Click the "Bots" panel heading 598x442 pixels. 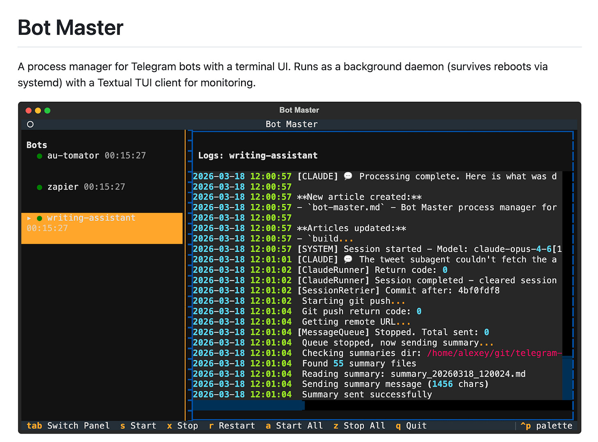pyautogui.click(x=37, y=145)
